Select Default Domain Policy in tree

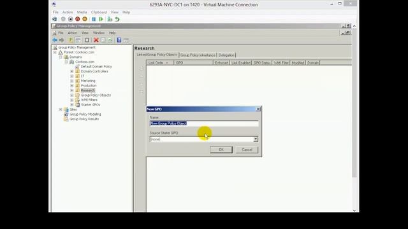pyautogui.click(x=96, y=66)
